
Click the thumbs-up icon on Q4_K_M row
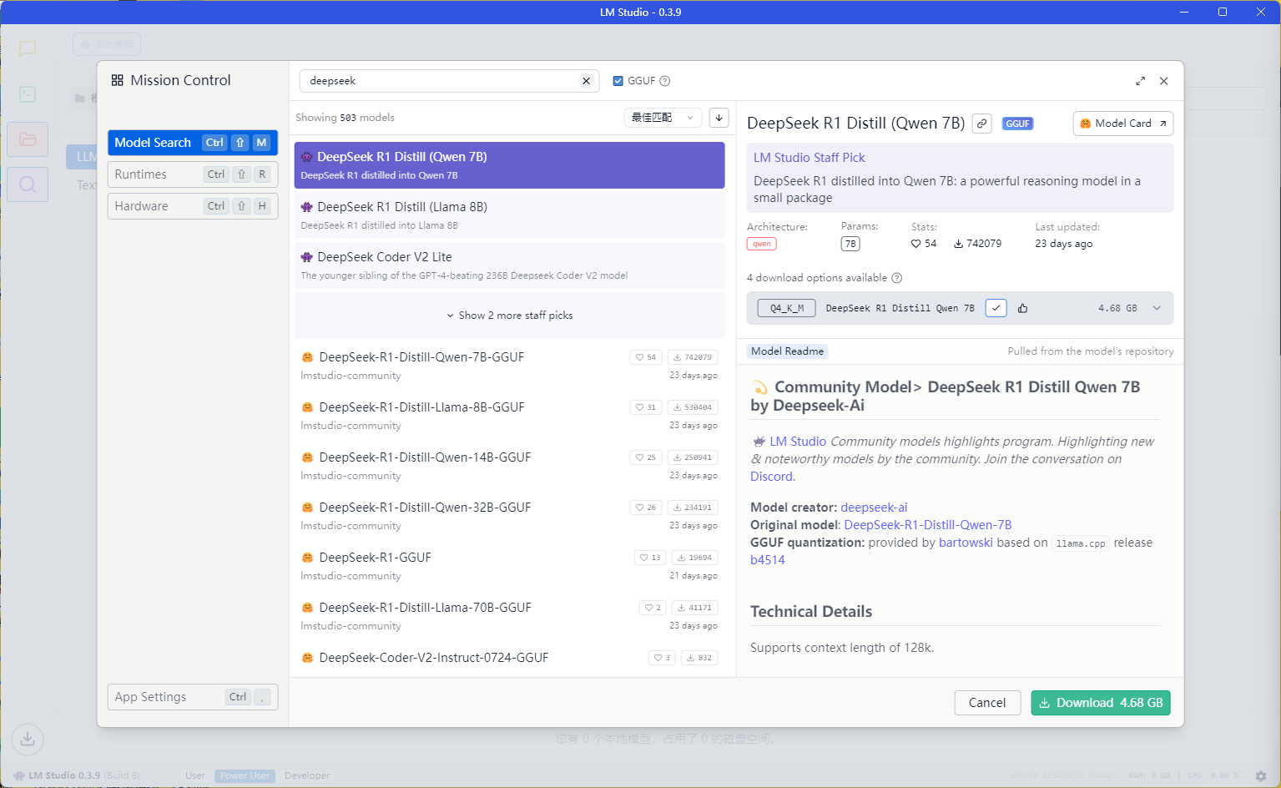[1022, 308]
